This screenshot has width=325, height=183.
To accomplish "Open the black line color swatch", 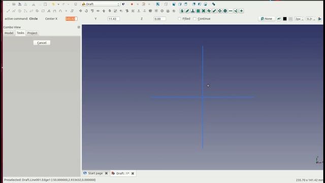I will click(285, 19).
